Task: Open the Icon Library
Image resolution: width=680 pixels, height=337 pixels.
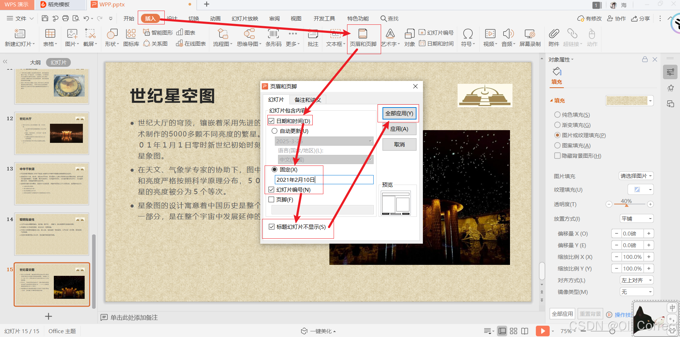Action: tap(131, 34)
